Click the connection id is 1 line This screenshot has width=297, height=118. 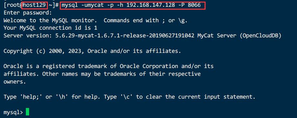click(x=50, y=28)
